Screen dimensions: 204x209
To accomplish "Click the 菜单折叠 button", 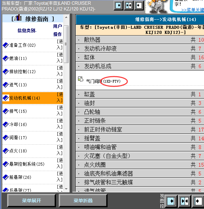I will tap(83, 201).
